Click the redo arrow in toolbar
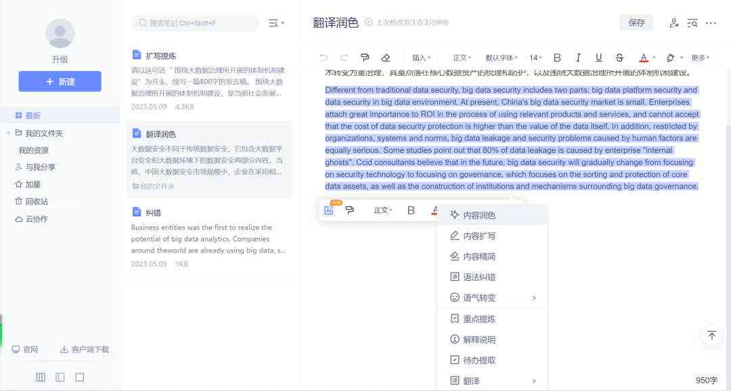Screen dimensions: 731x391 (344, 57)
